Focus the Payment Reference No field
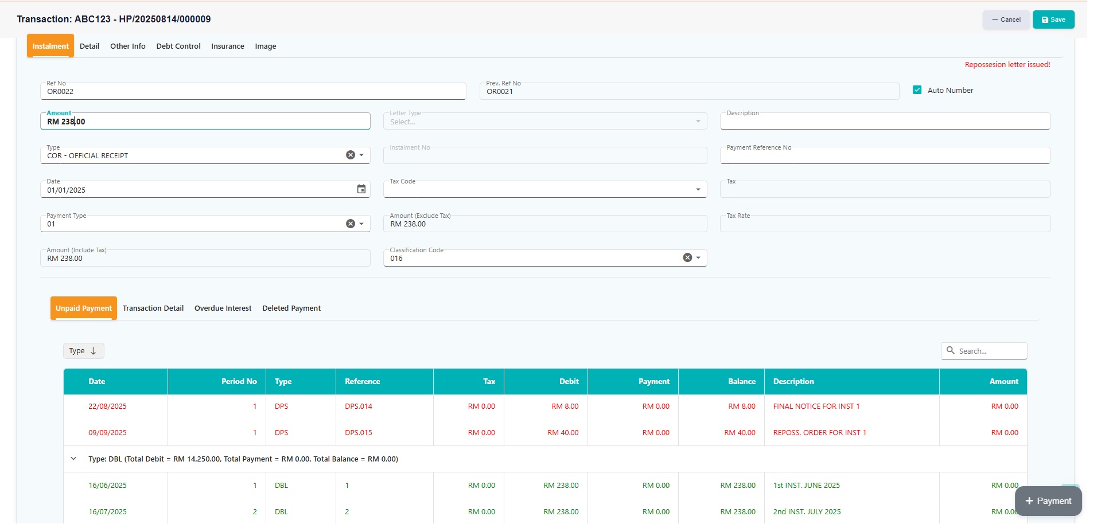Screen dimensions: 1101x524 tap(884, 157)
